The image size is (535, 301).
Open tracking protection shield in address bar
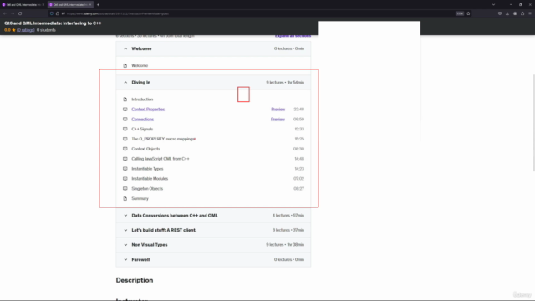(x=52, y=13)
